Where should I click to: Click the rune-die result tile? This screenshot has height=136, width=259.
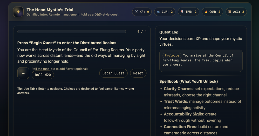[23, 73]
